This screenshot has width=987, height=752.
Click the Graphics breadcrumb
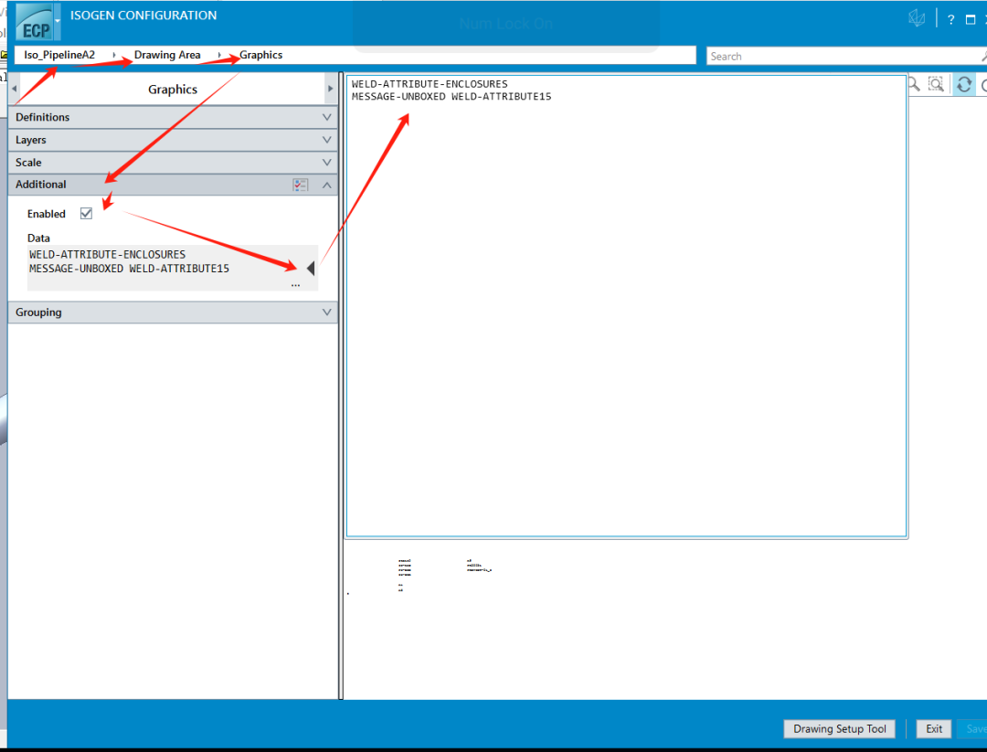260,55
